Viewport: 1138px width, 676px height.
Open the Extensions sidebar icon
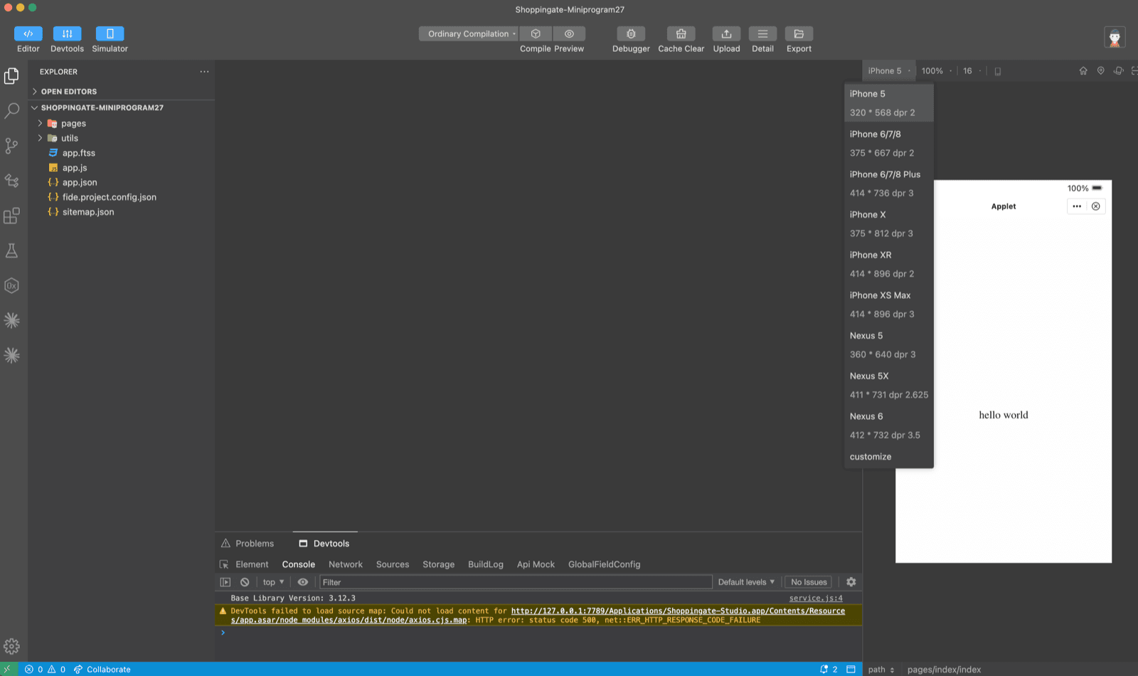(11, 216)
